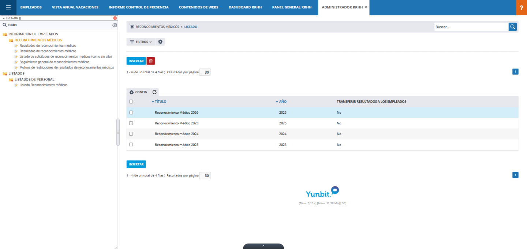Open Listado Reconocimientos médicos in the sidebar
The width and height of the screenshot is (527, 249).
(43, 85)
